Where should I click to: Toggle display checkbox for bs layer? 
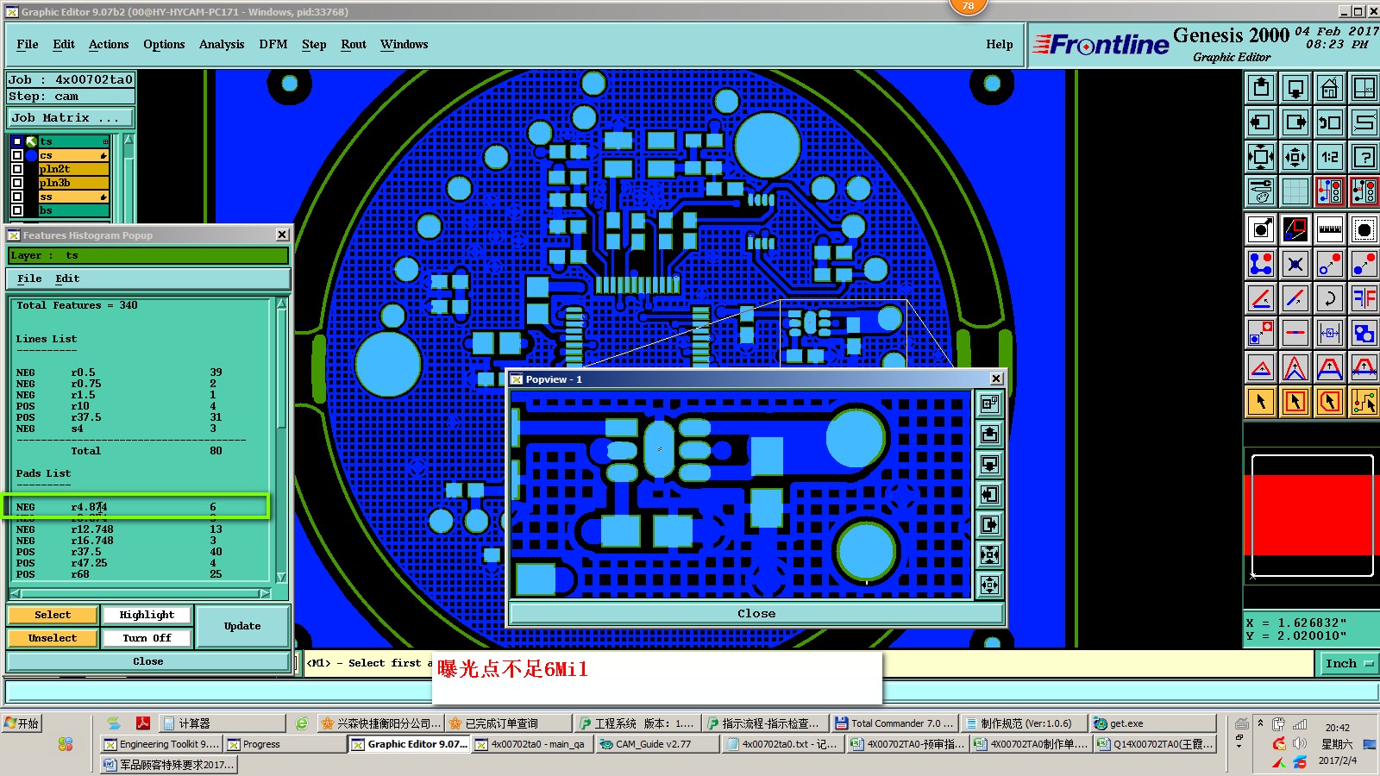[17, 210]
